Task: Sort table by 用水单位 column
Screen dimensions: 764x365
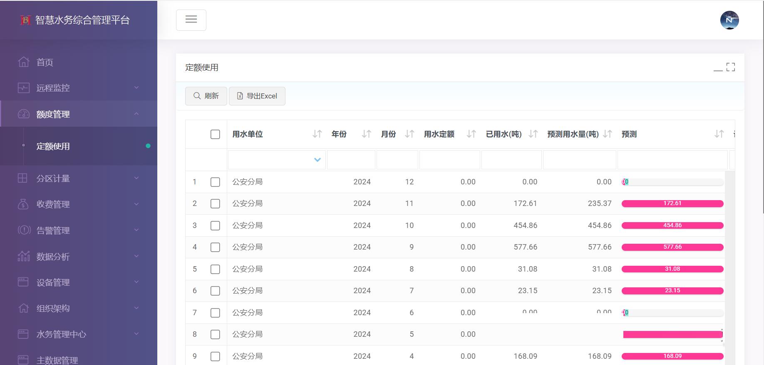Action: pyautogui.click(x=317, y=134)
